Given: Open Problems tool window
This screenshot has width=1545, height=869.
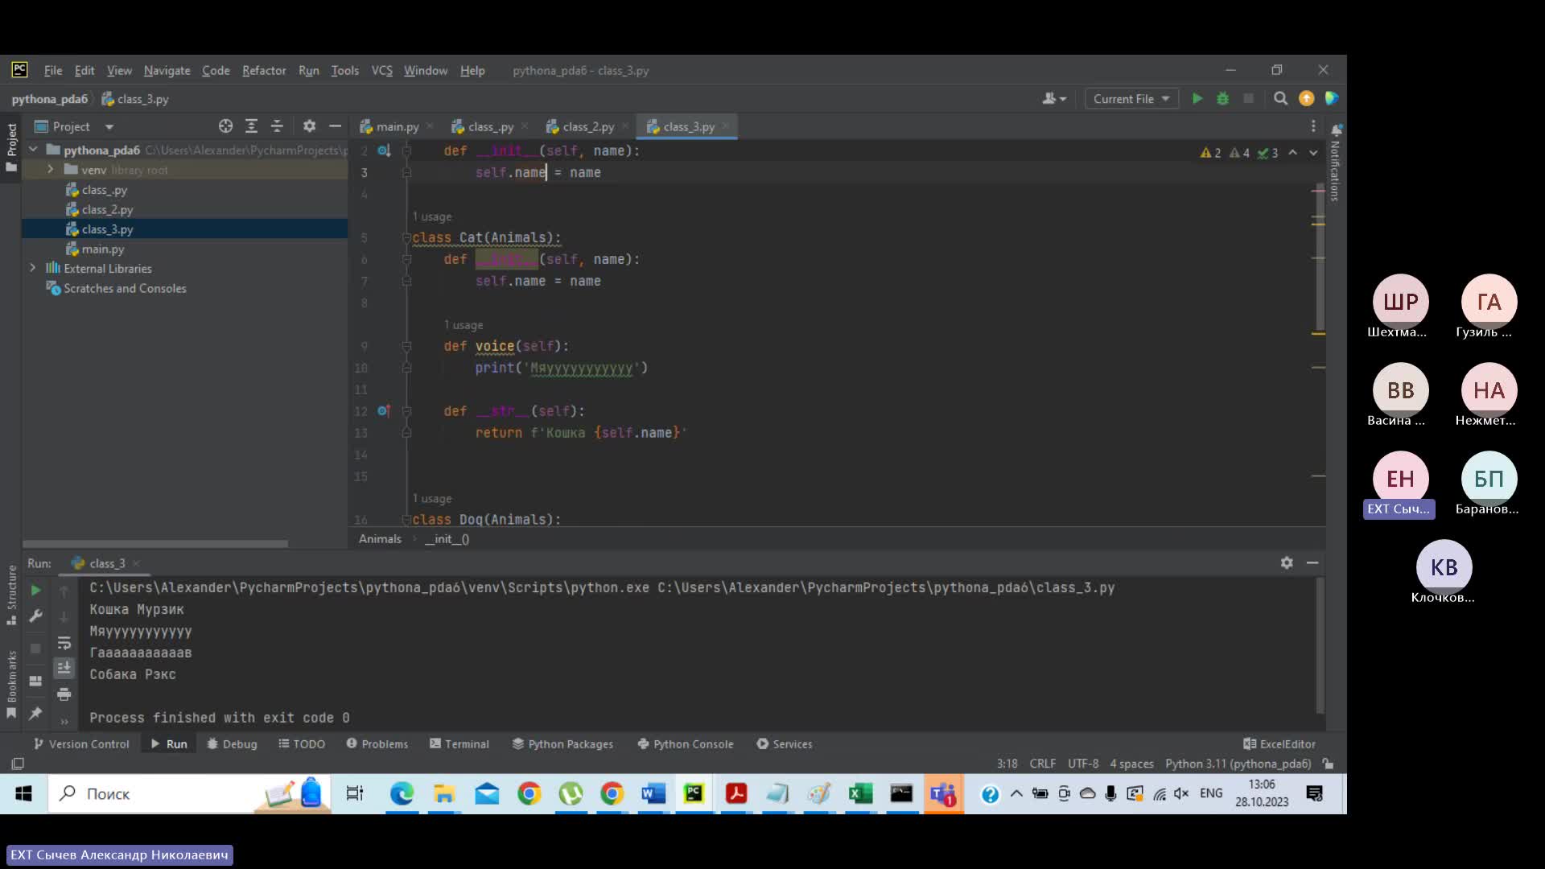Looking at the screenshot, I should 377,743.
